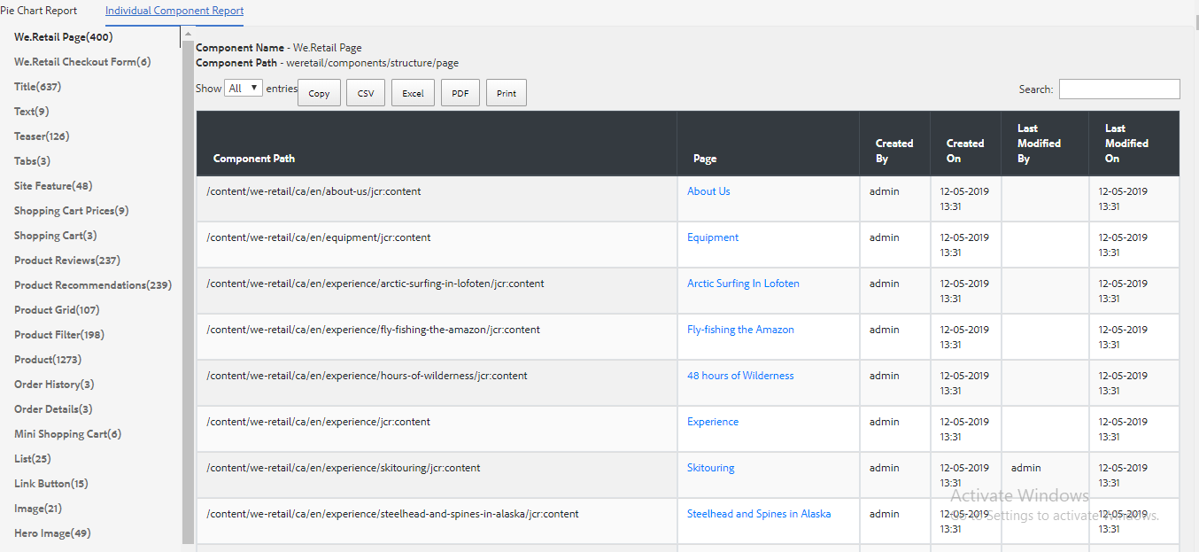Focus the Search input field
This screenshot has height=552, width=1199.
[1119, 89]
